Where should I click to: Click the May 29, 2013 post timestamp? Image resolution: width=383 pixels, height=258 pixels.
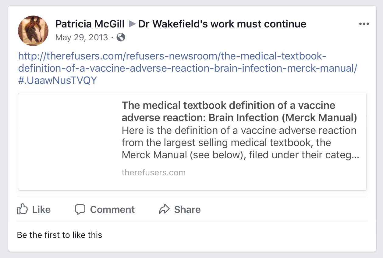82,38
